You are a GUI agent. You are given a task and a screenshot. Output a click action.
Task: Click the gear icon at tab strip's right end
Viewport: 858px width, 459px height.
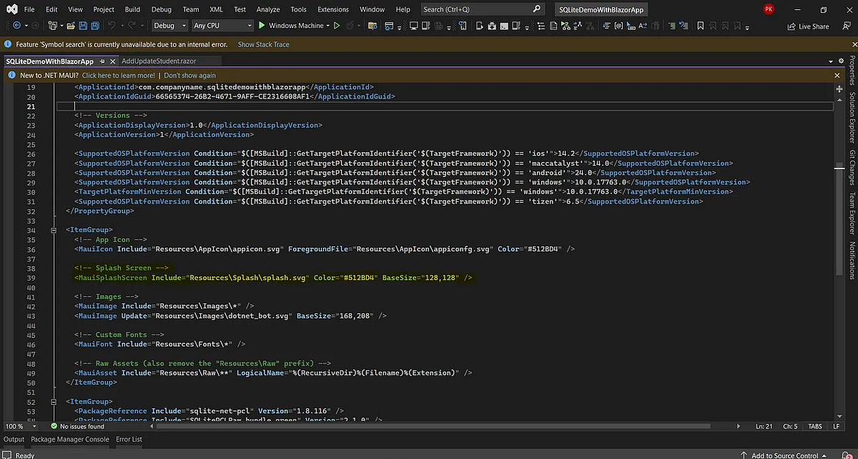click(841, 61)
